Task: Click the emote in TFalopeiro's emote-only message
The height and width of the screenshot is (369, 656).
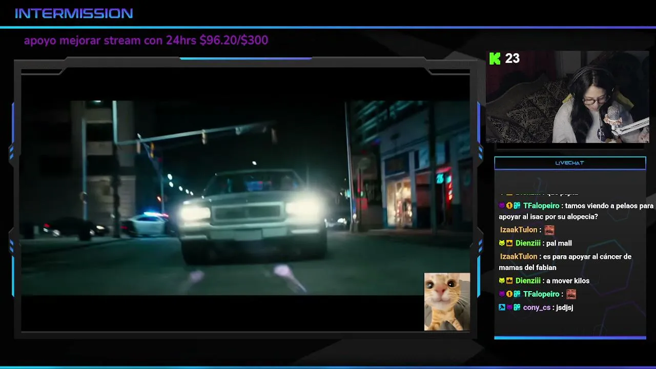Action: point(571,294)
